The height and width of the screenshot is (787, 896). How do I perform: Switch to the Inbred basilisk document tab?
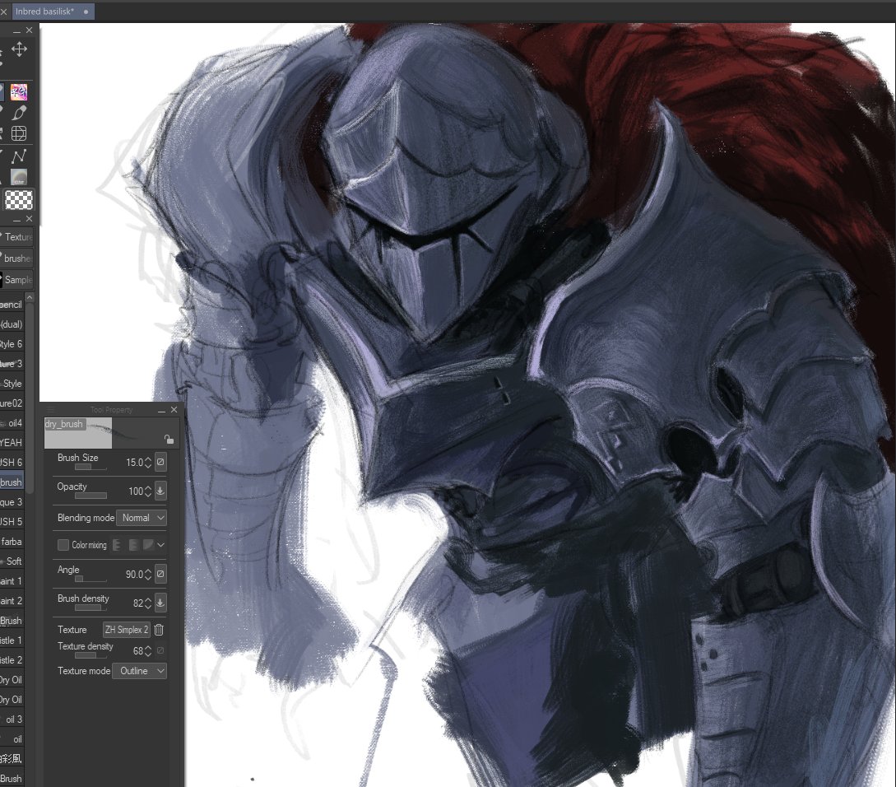(x=53, y=12)
